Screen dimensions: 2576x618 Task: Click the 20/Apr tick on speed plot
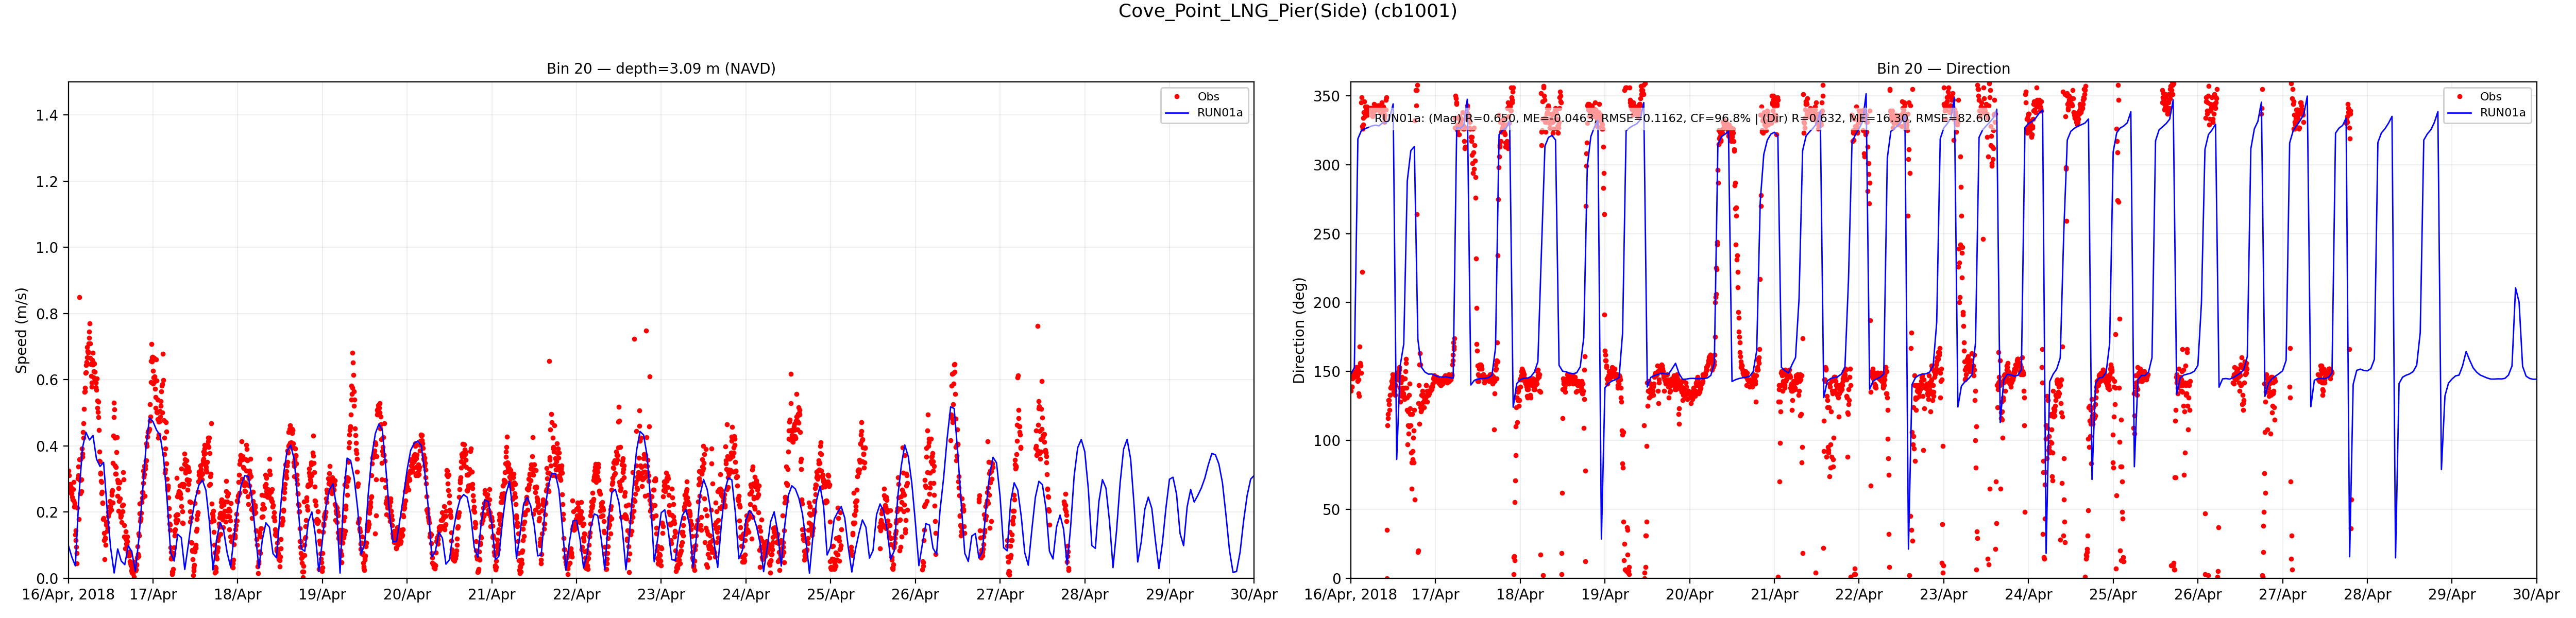[407, 595]
